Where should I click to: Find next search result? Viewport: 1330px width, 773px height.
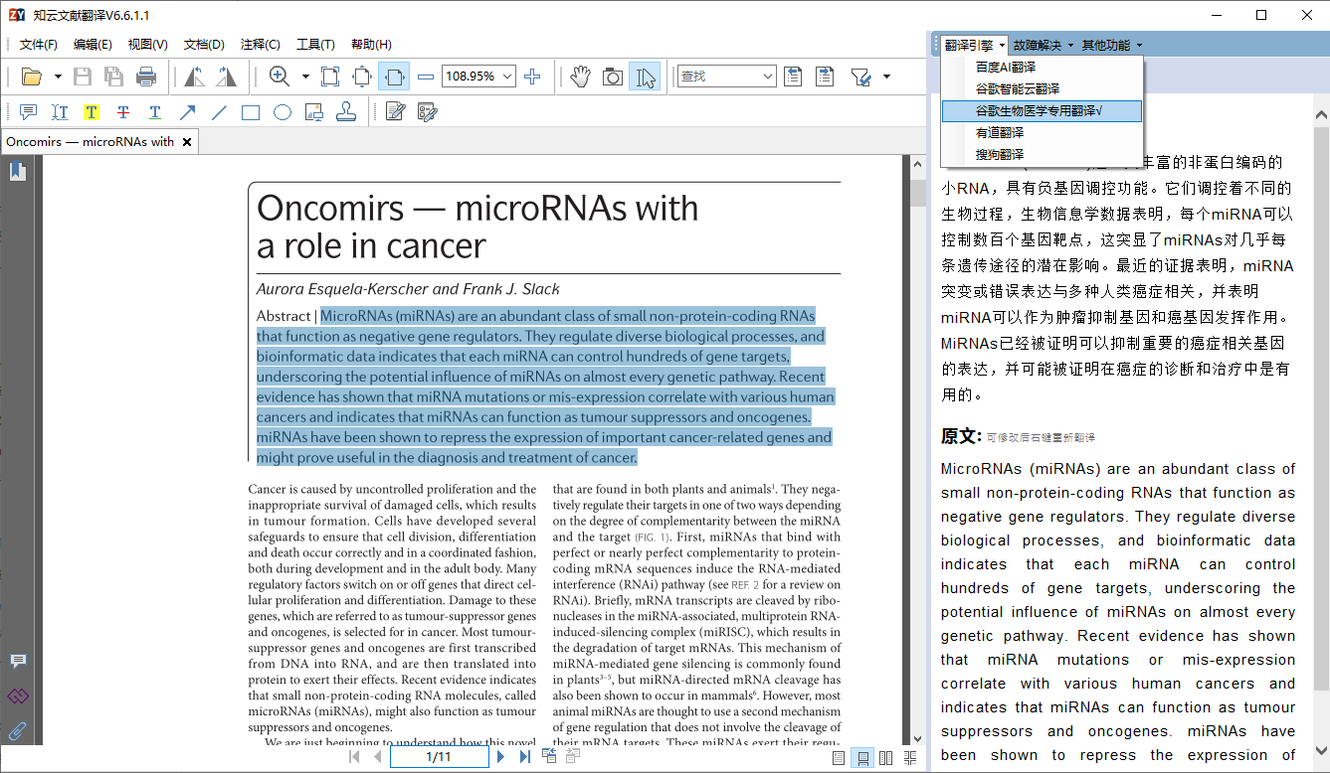(x=825, y=77)
